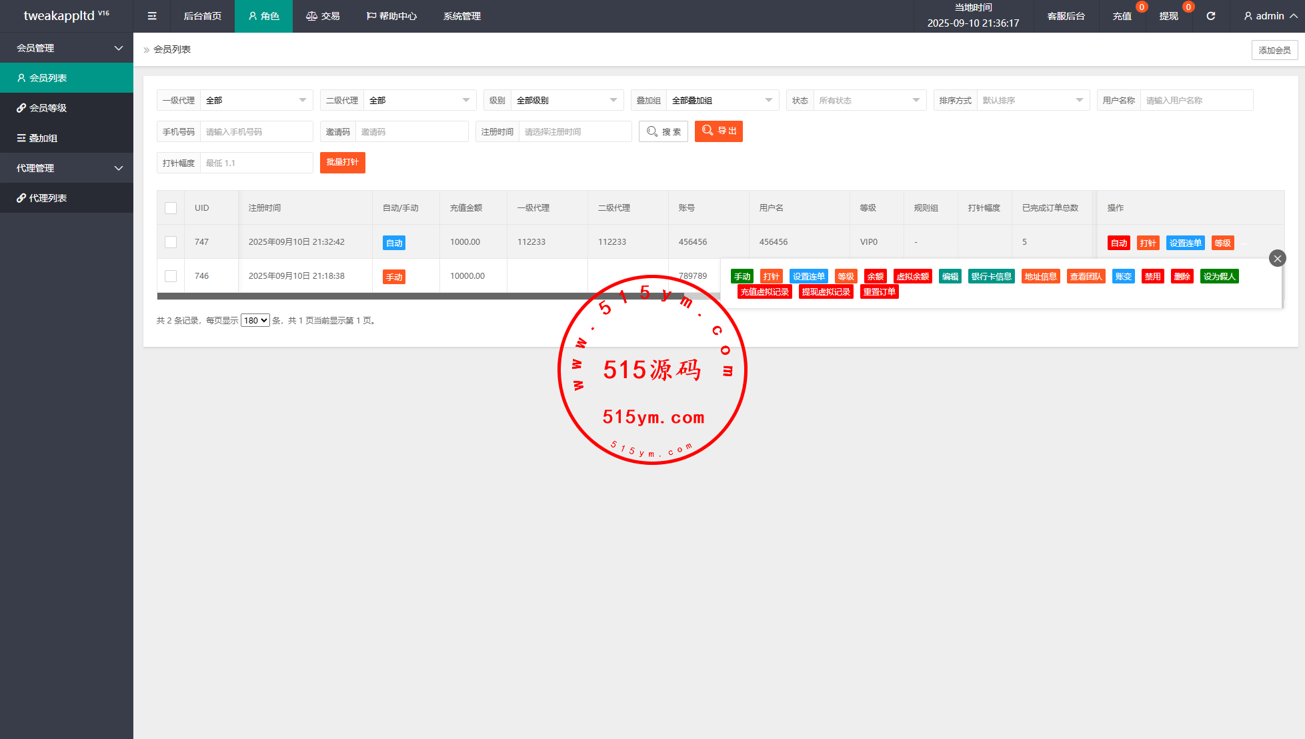The image size is (1305, 739).
Task: Open 会员等级 in the sidebar
Action: (48, 108)
